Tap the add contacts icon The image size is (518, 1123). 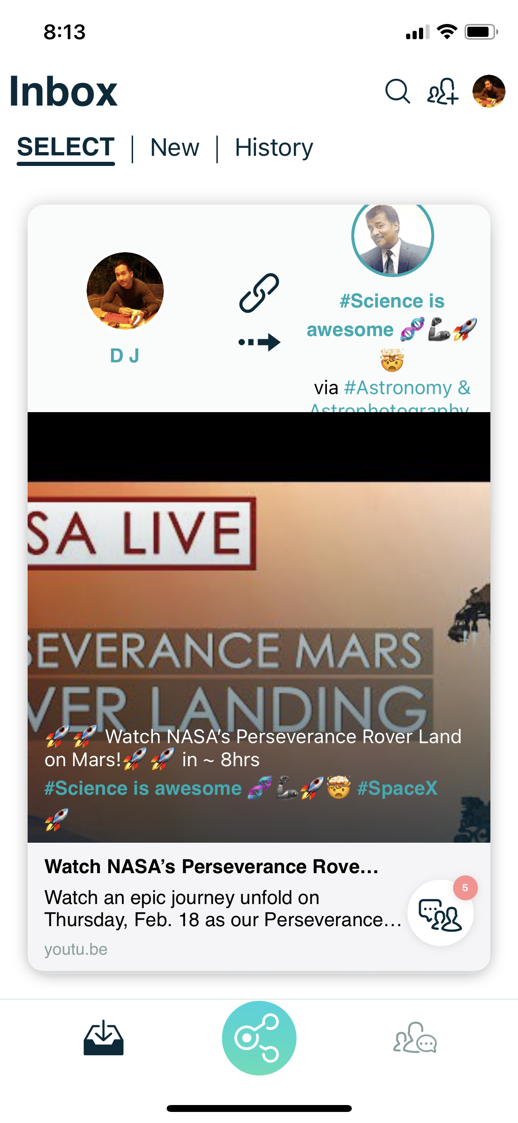(443, 91)
